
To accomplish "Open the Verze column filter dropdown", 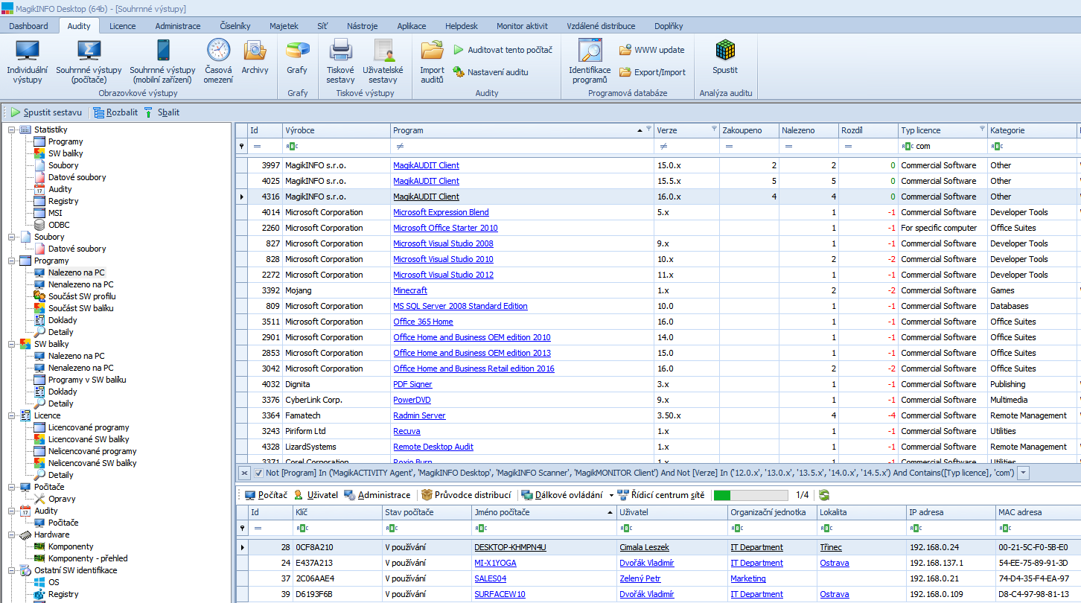I will pos(714,129).
